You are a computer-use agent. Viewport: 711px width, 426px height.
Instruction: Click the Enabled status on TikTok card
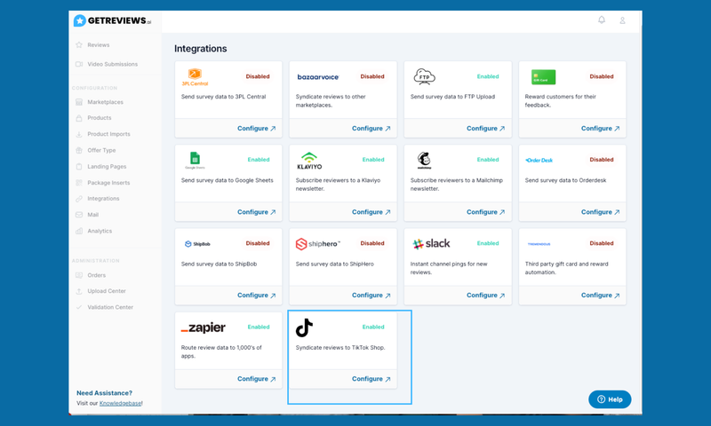click(x=373, y=327)
